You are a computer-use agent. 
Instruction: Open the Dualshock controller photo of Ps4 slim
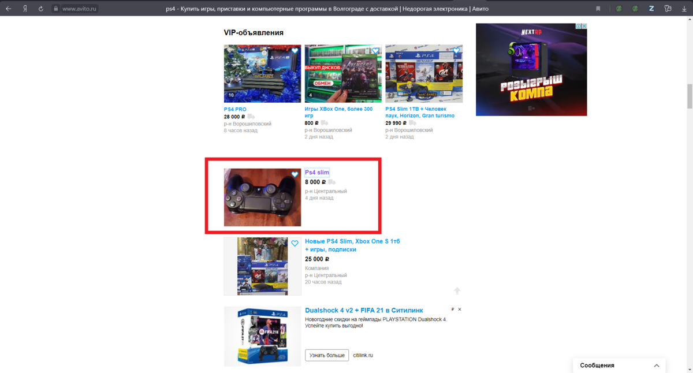262,197
